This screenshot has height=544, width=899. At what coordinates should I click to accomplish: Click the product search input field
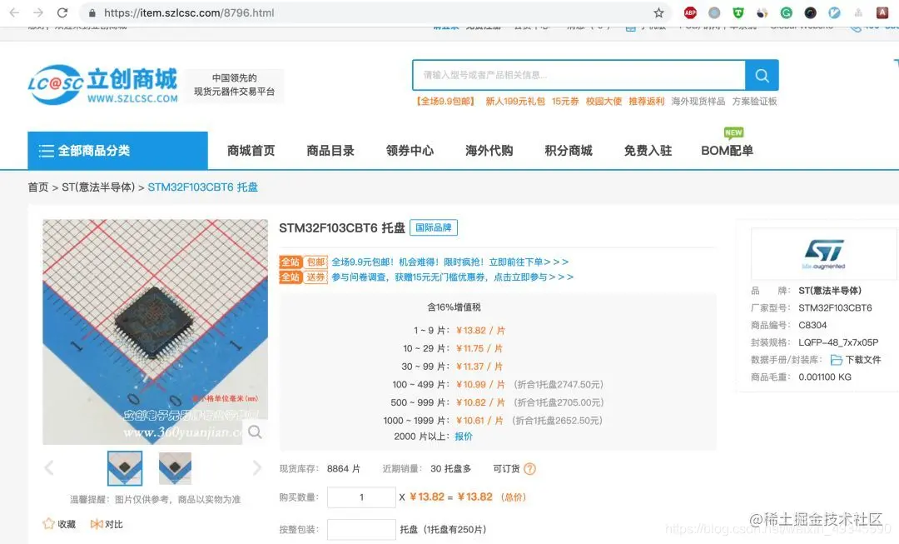579,75
